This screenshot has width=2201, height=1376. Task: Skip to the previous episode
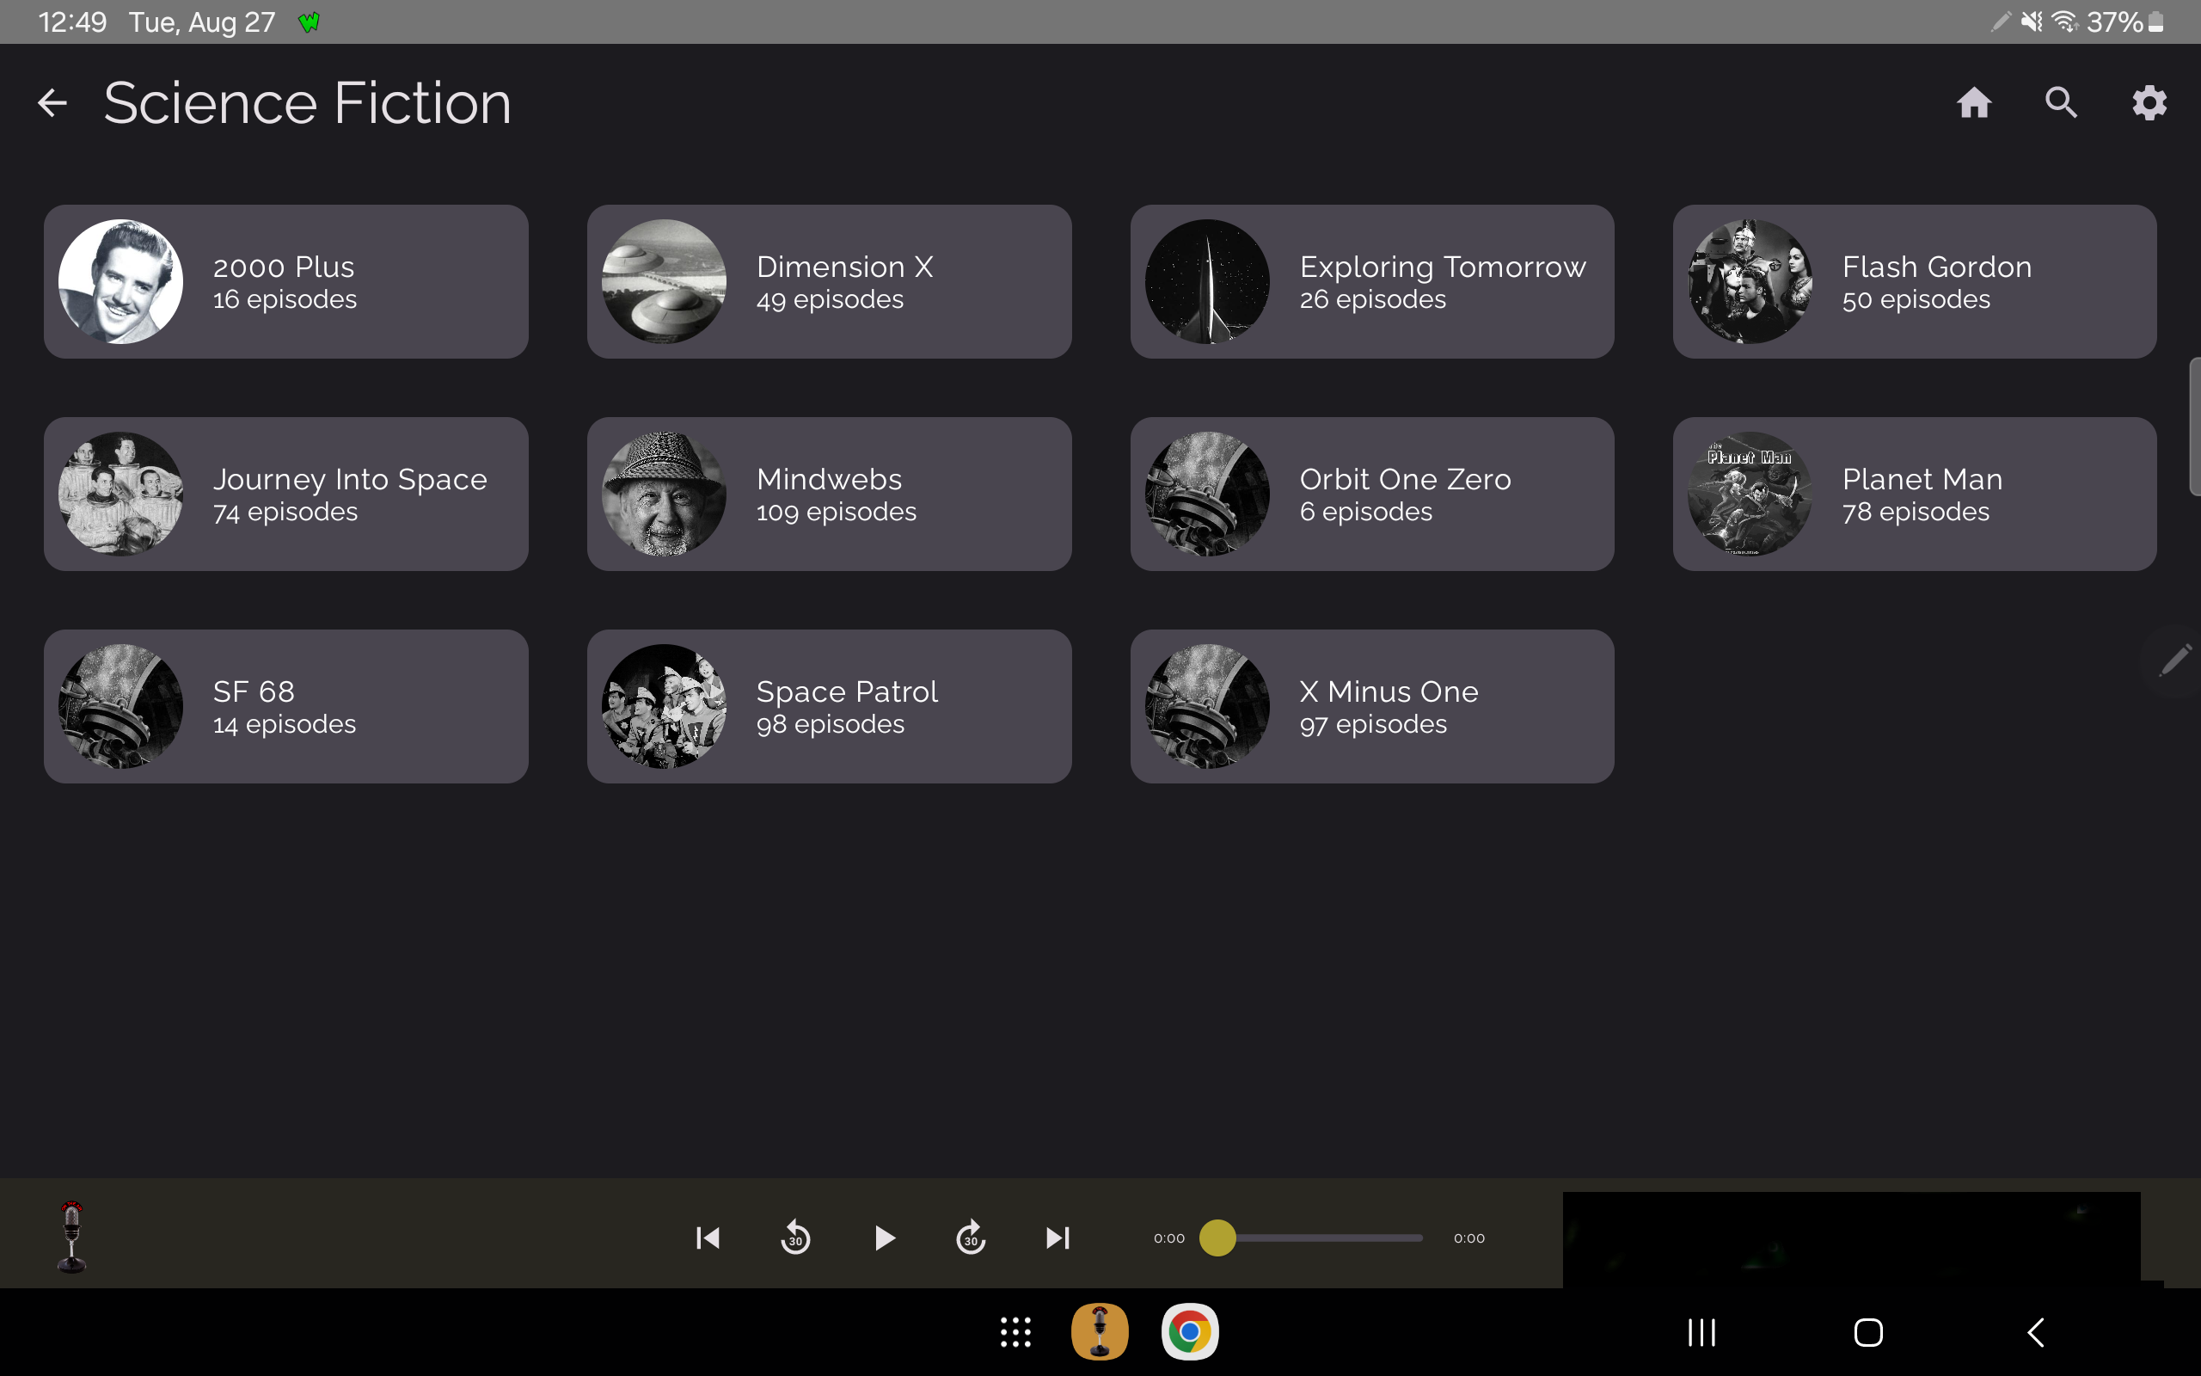pos(708,1237)
